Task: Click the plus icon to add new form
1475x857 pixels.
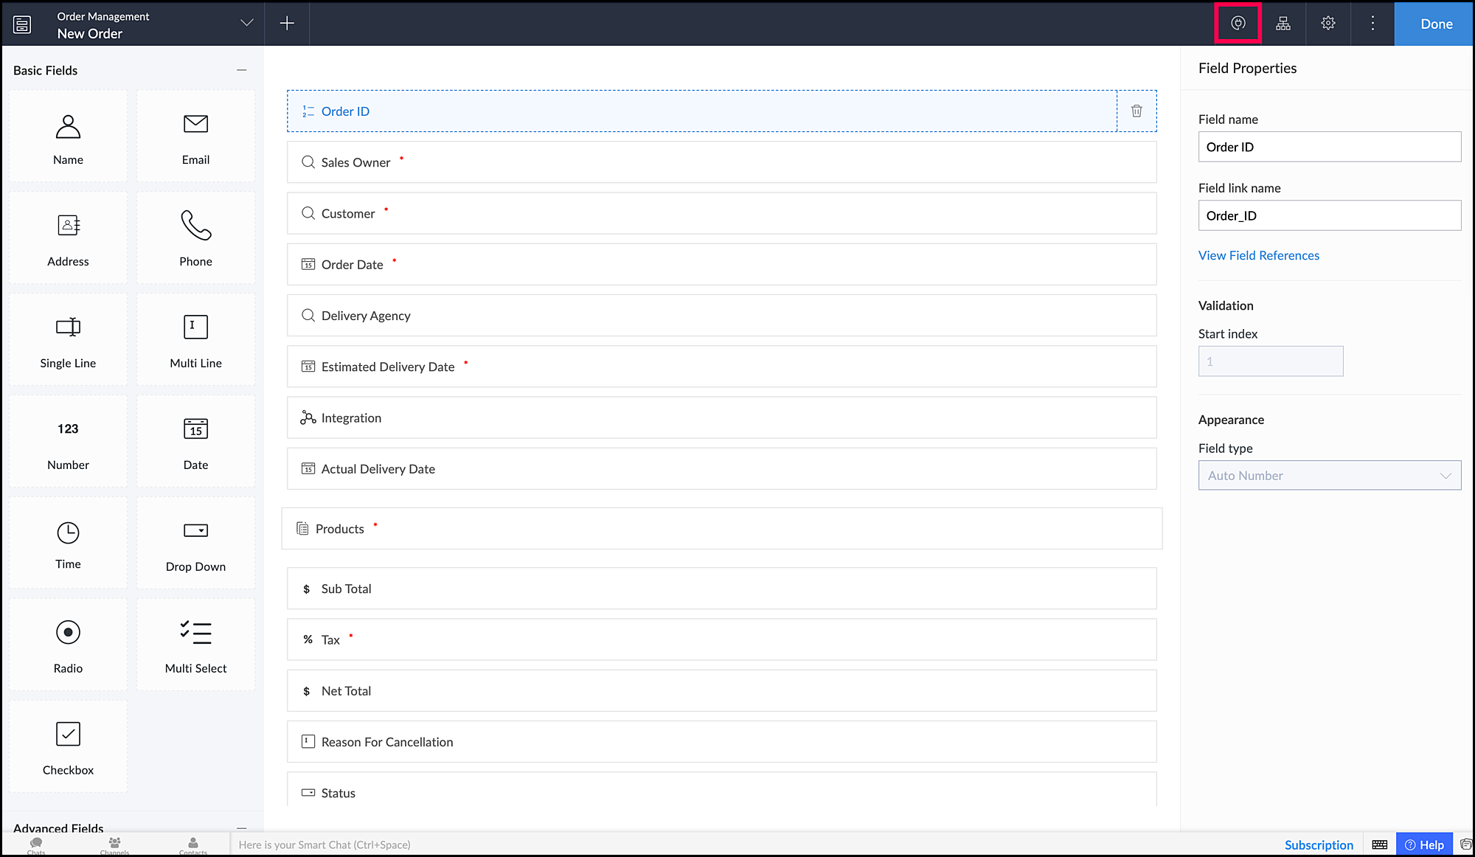Action: [287, 24]
